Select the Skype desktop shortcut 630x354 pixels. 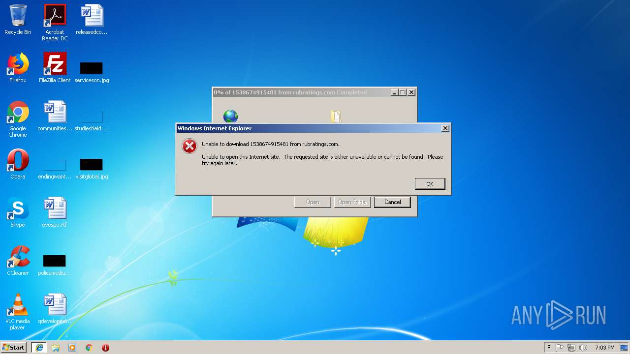(x=18, y=212)
